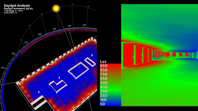Viewport: 198px width, 111px height.
Task: Click the 50 value in the Lux legend
Action: pos(102,104)
